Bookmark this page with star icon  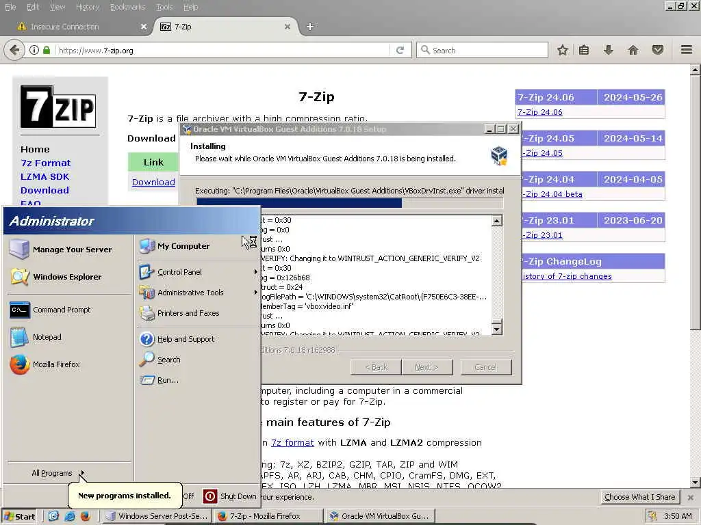tap(563, 50)
